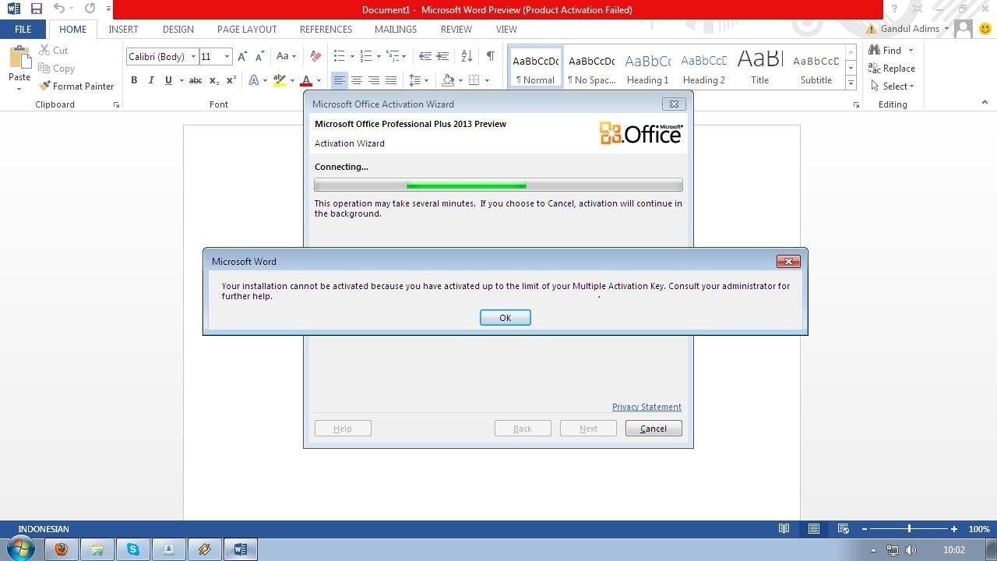
Task: Click the red font color button
Action: tap(306, 80)
